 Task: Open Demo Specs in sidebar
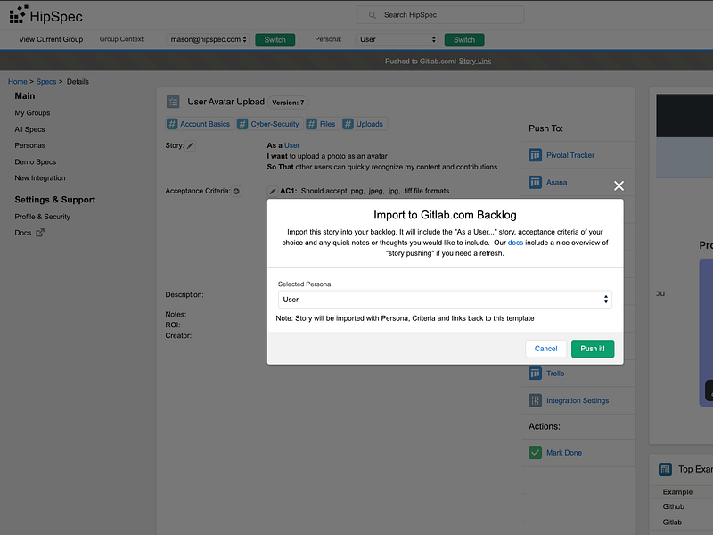point(35,162)
